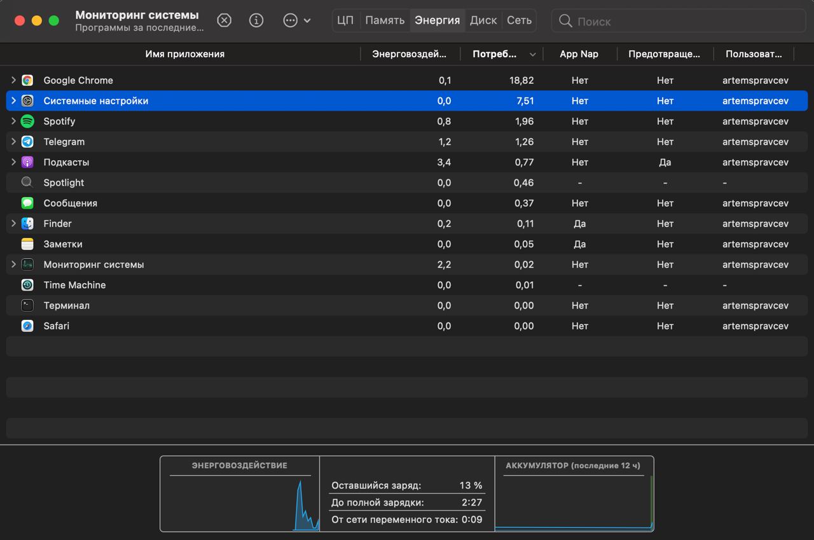Sort by Предотвращение сна column header
This screenshot has width=814, height=540.
coord(665,54)
